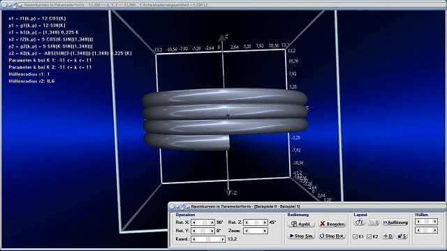The width and height of the screenshot is (447, 251).
Task: Click the Koord. slider thumb
Action: [208, 239]
